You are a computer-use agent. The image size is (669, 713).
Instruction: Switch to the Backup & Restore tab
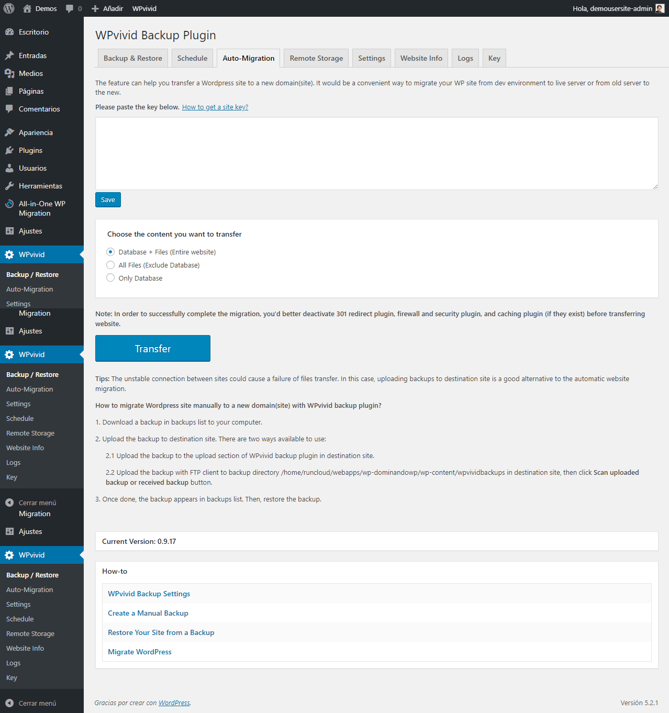click(133, 58)
